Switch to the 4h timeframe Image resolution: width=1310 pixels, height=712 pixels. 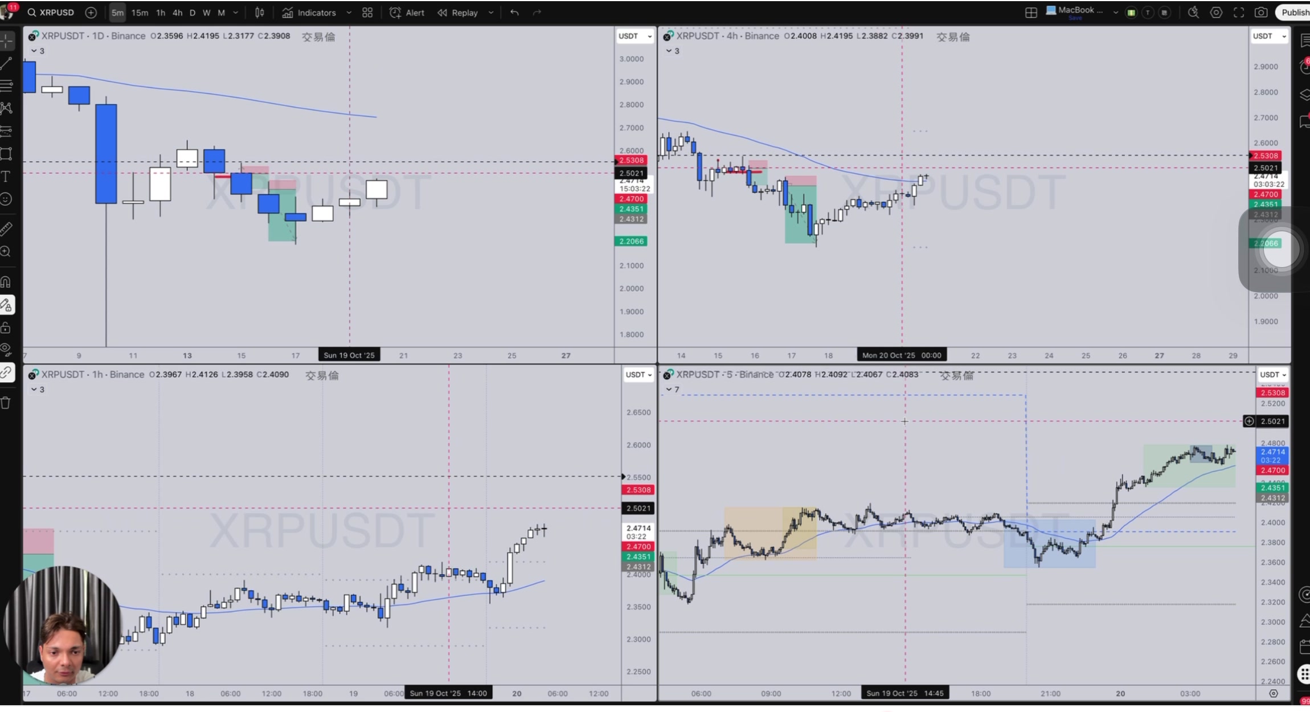[x=178, y=13]
